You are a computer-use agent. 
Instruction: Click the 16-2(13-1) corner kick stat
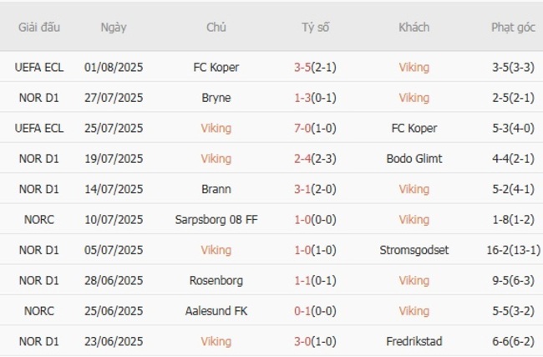[x=513, y=250]
